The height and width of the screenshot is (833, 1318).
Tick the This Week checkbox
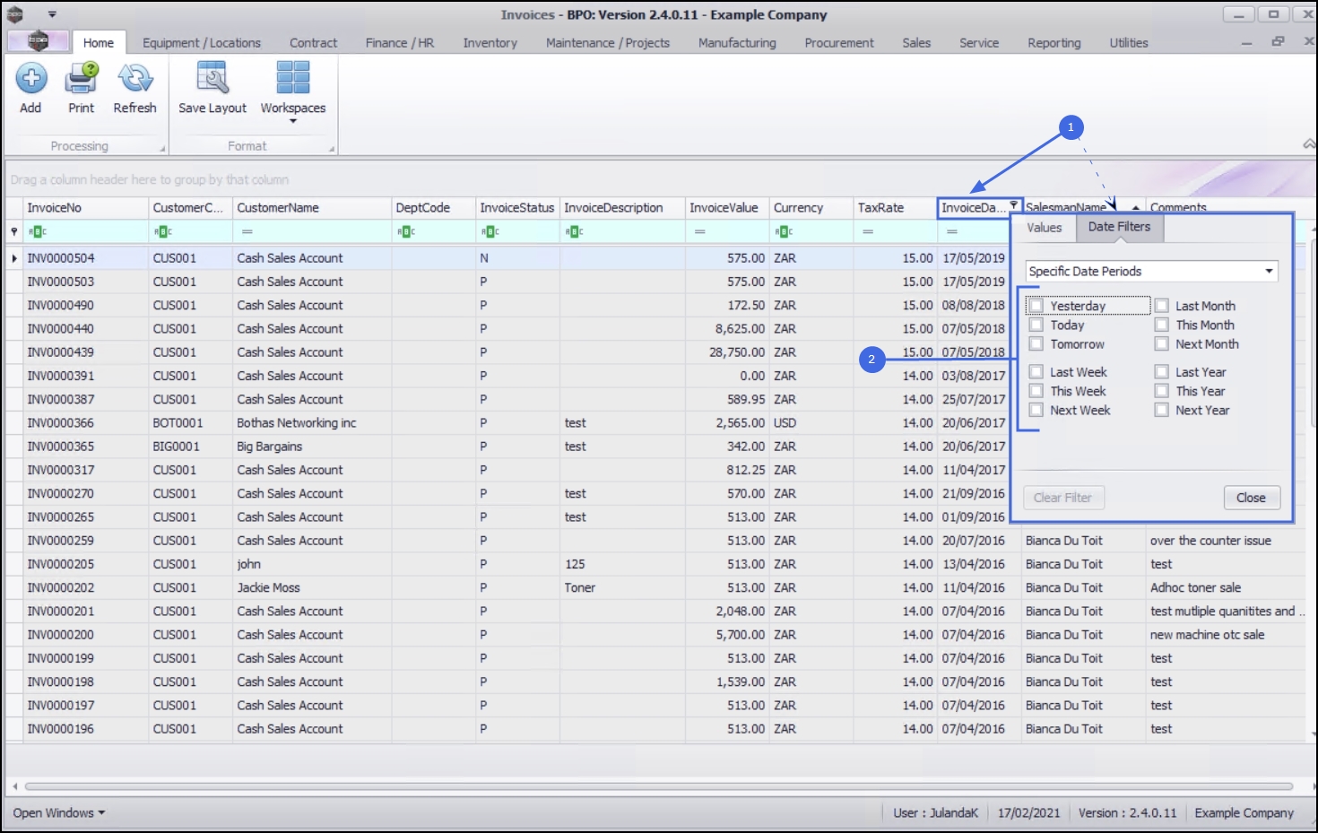click(x=1036, y=391)
